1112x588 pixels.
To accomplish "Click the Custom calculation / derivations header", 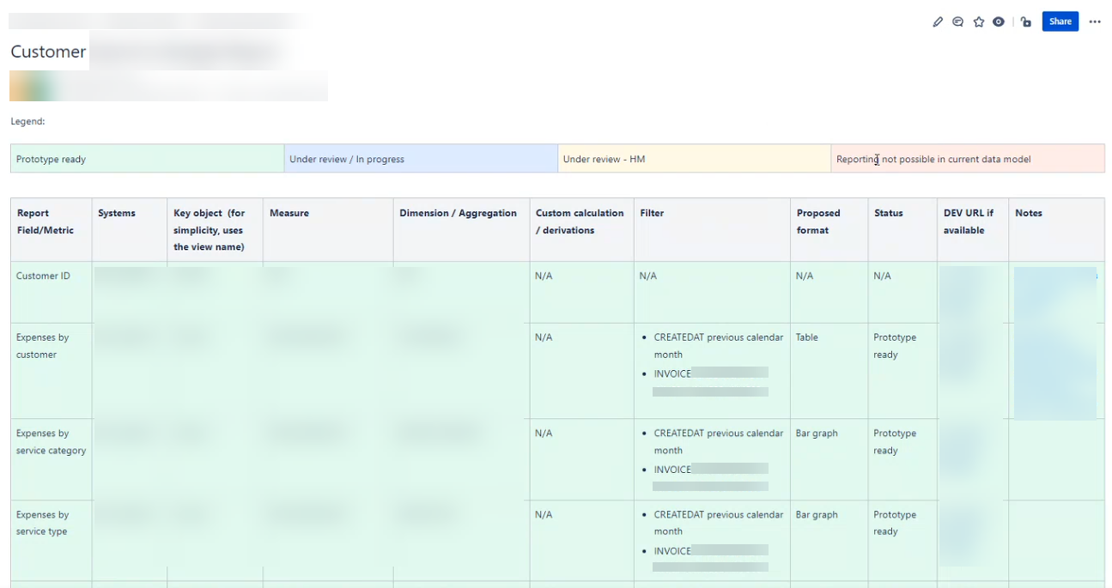I will [x=580, y=221].
